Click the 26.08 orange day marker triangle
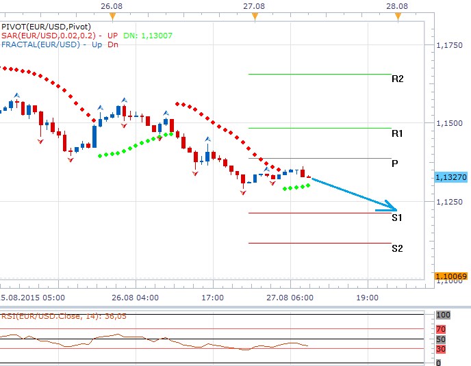Image resolution: width=471 pixels, height=366 pixels. click(x=112, y=16)
